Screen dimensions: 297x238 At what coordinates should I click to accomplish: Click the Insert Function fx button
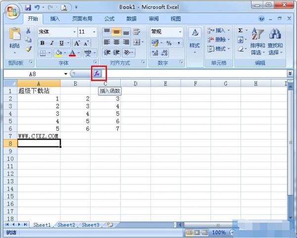[x=97, y=73]
